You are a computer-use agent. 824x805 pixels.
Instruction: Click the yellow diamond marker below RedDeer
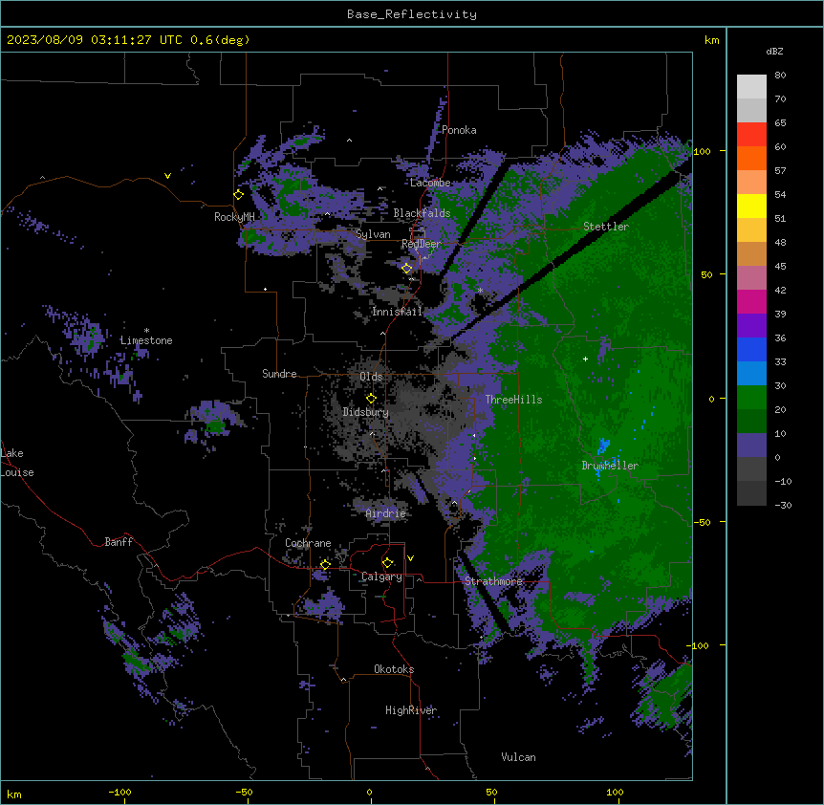click(x=407, y=269)
